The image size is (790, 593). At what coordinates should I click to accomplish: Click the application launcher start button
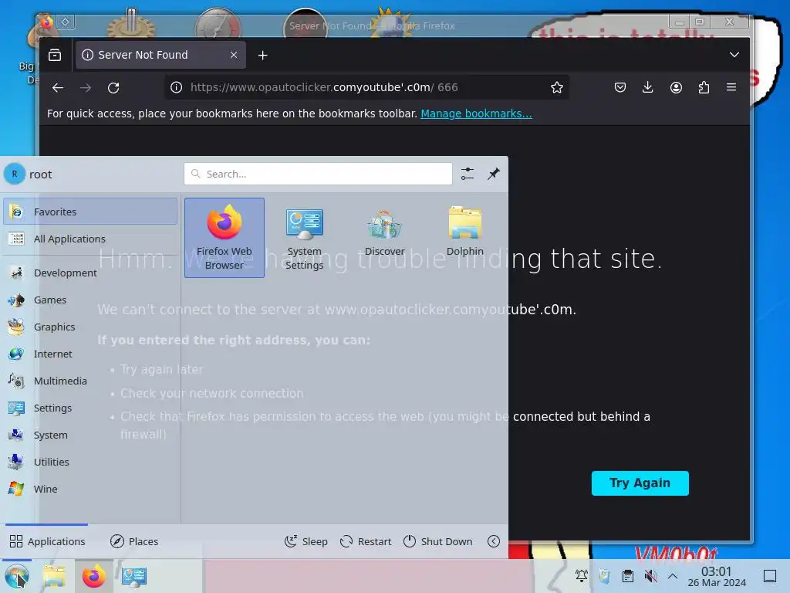(x=17, y=576)
